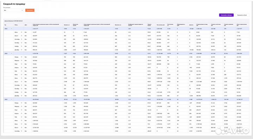Expand the Сентябрь row under 2021
The height and width of the screenshot is (139, 253).
[x=21, y=39]
